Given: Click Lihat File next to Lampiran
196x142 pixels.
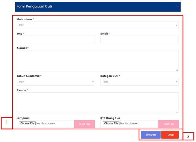Looking at the screenshot, I should [x=84, y=124].
